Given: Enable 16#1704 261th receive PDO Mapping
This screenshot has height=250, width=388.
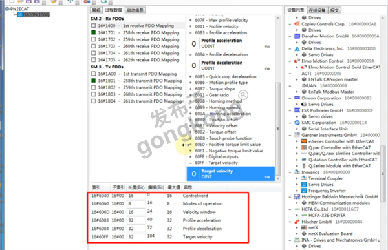Looking at the screenshot, I should (x=93, y=53).
